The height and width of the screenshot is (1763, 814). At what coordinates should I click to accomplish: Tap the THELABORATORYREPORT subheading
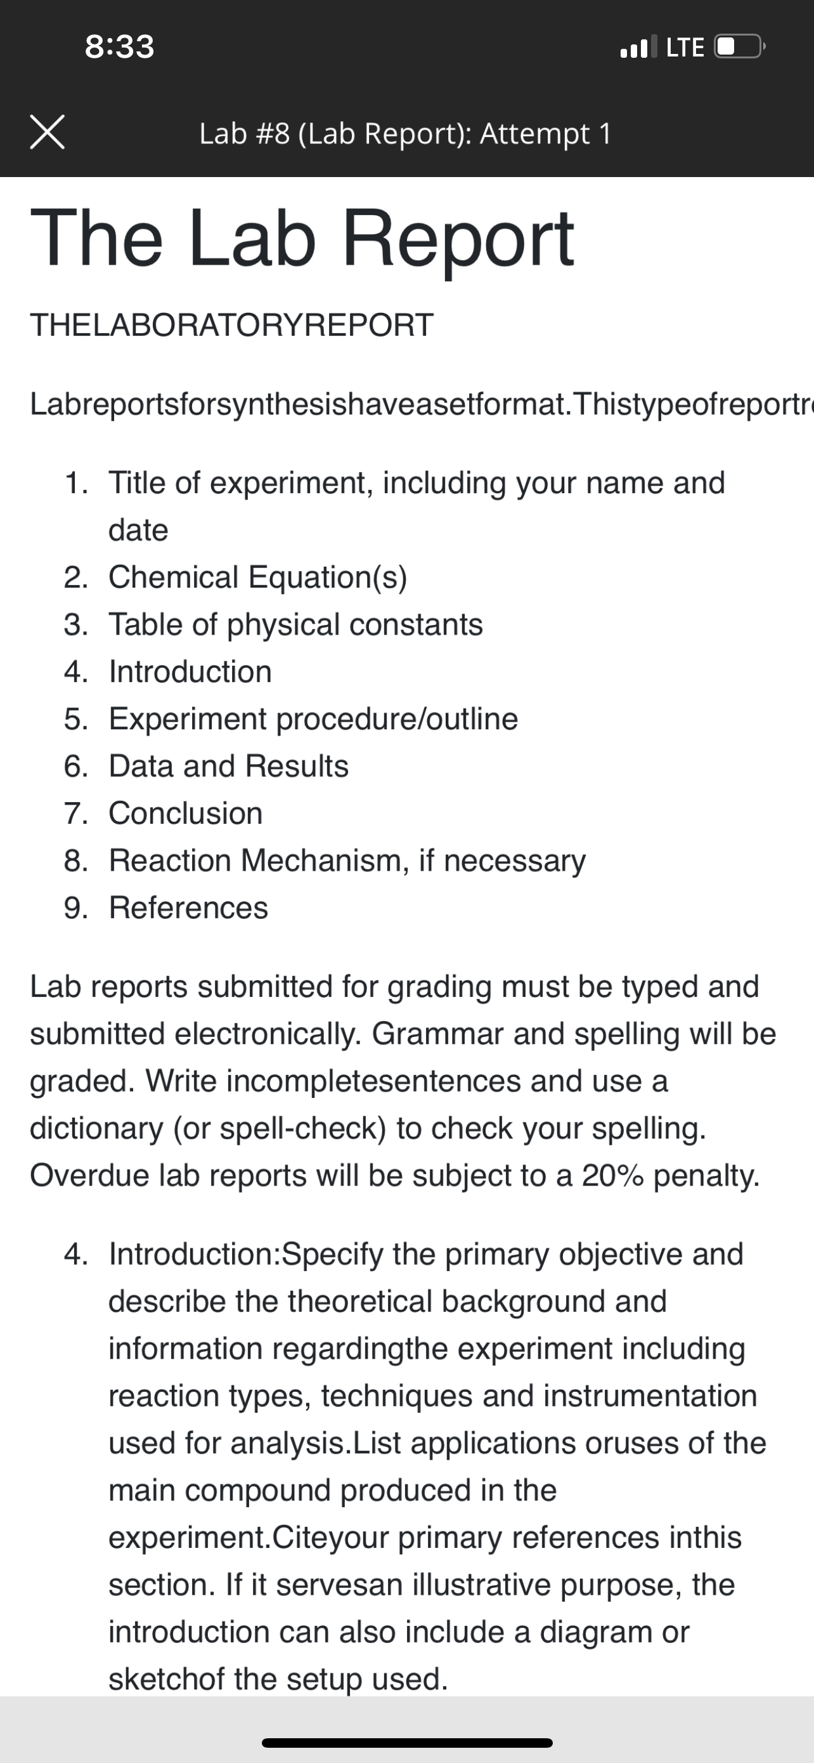point(231,324)
